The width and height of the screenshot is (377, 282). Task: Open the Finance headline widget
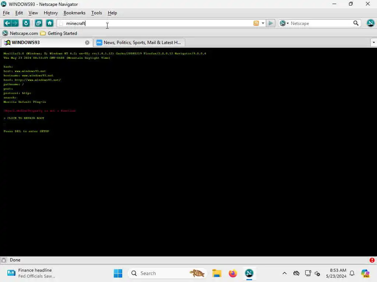pyautogui.click(x=31, y=273)
